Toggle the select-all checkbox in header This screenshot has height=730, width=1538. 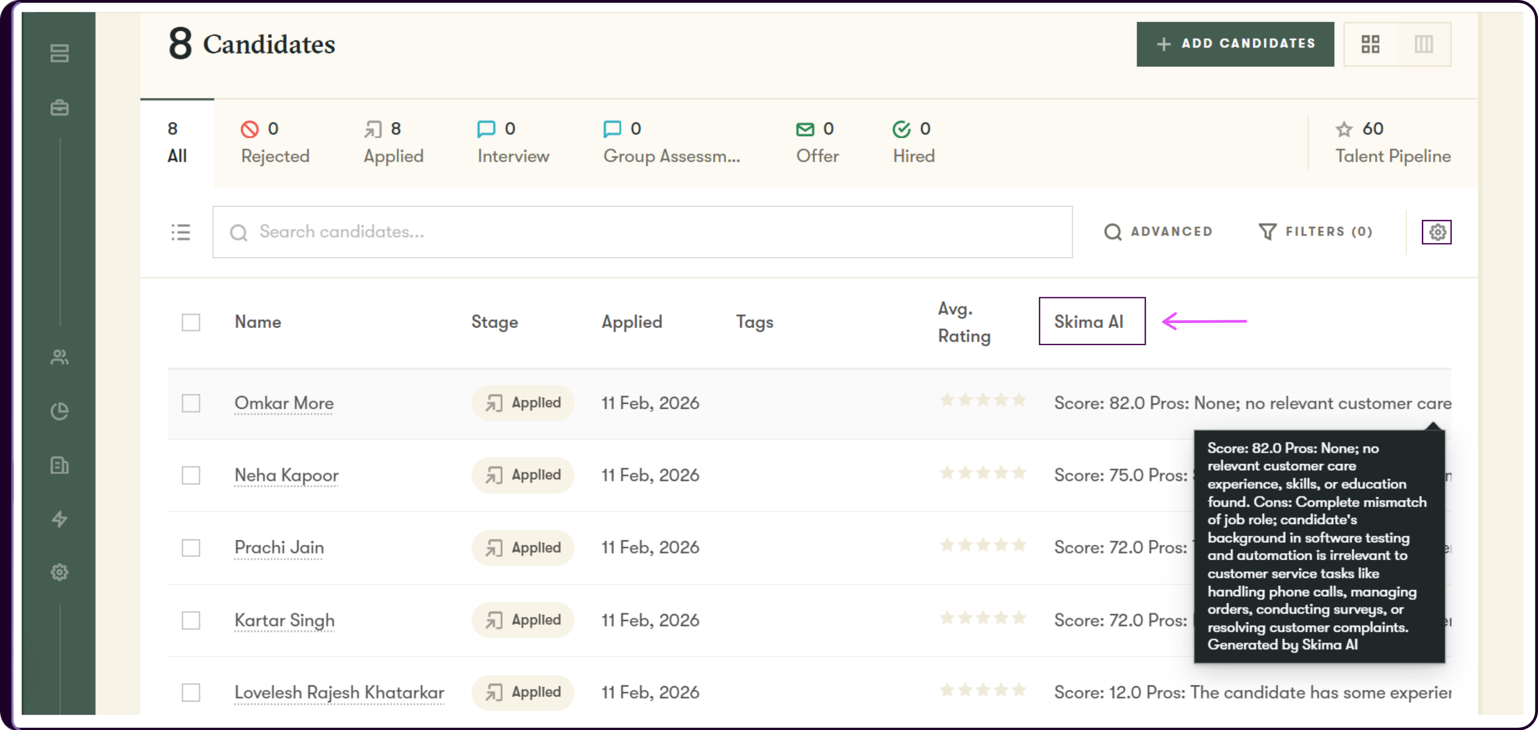191,323
